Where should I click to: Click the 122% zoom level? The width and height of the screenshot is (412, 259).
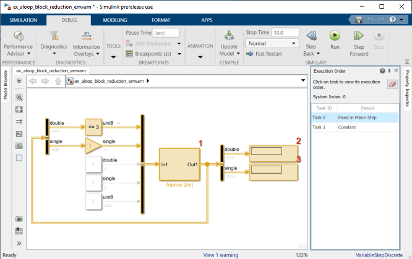coord(302,255)
